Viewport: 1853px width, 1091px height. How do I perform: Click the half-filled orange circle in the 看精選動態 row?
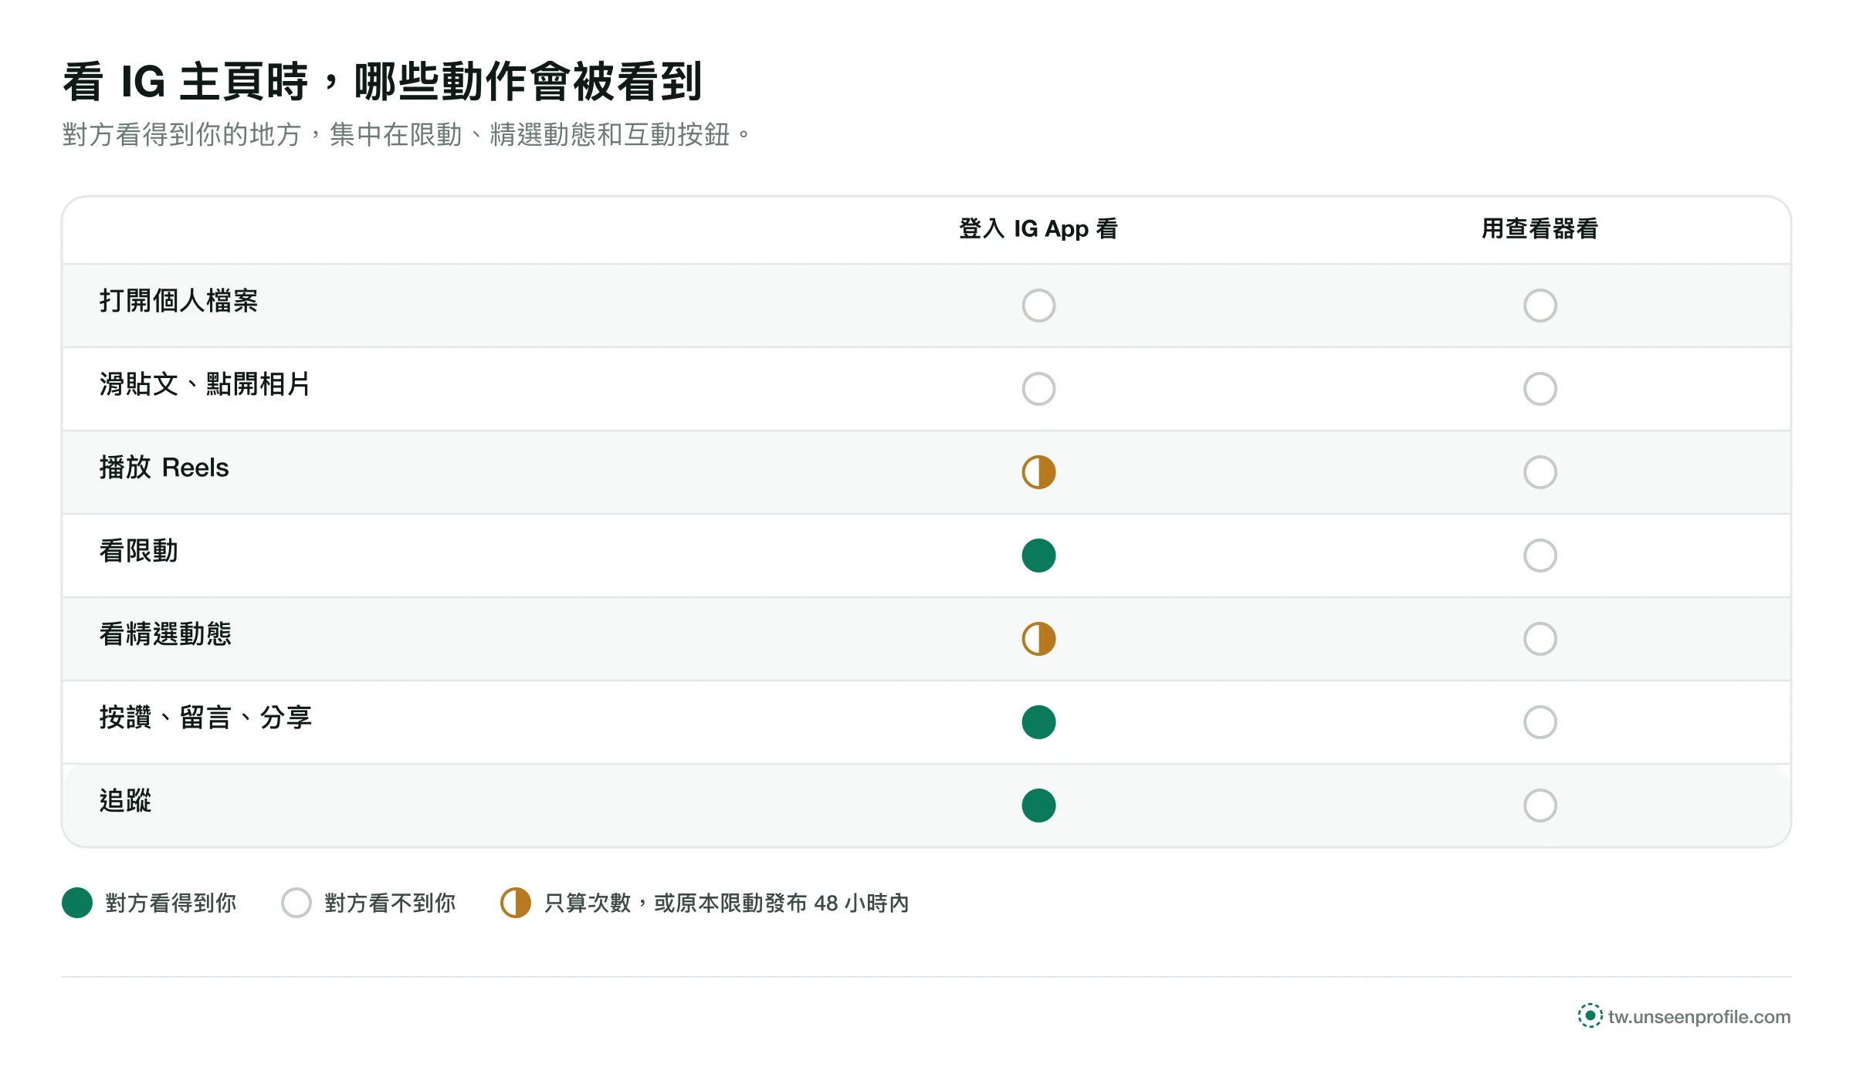coord(1038,639)
